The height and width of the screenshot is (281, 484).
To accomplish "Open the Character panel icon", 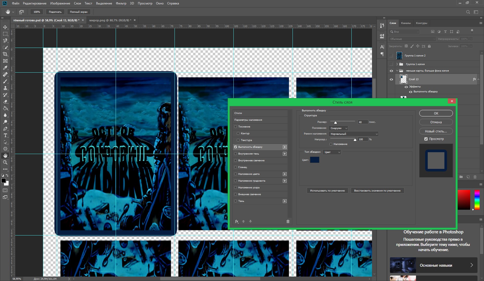I will pos(382,47).
